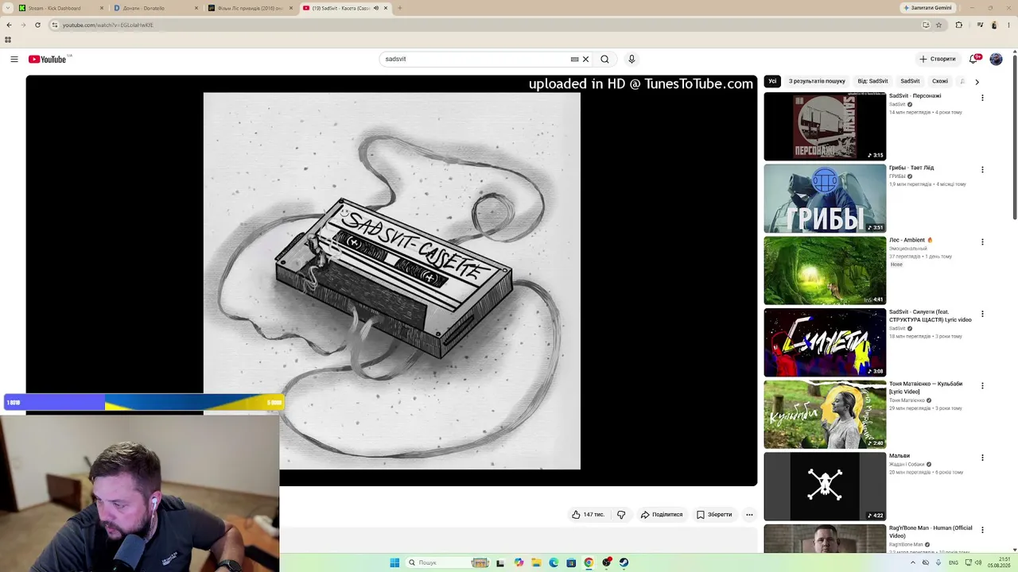Open the Rag'n'Bone Man - Human title
Screen dimensions: 1018x572
pos(931,531)
